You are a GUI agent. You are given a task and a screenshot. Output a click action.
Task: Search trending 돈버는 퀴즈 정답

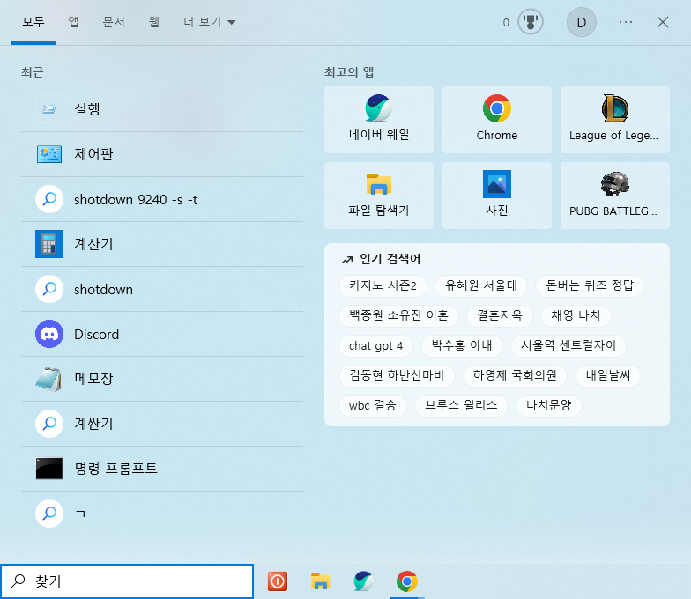590,285
